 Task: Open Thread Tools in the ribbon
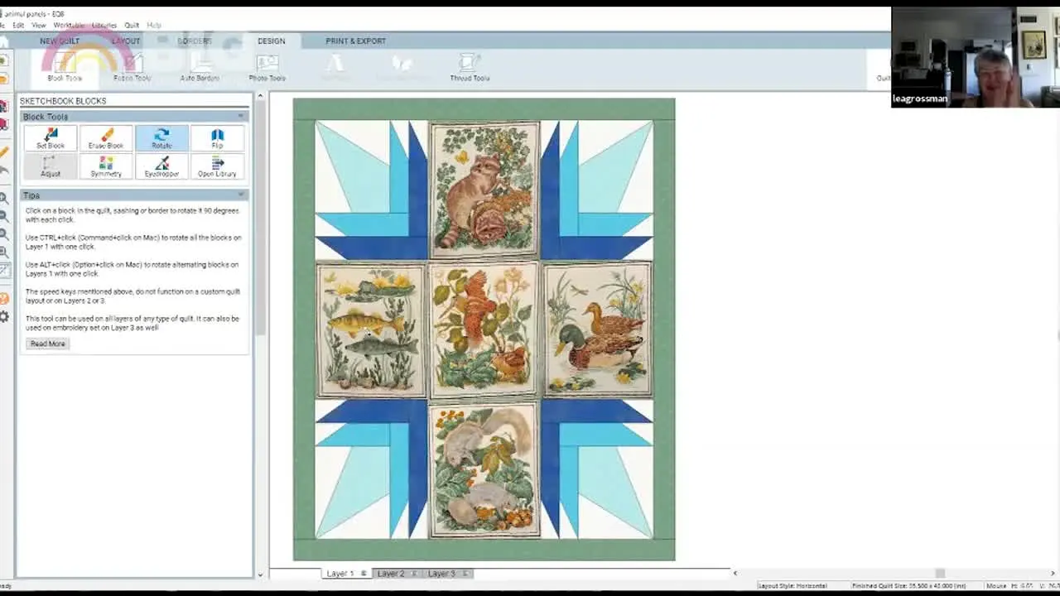pyautogui.click(x=470, y=68)
